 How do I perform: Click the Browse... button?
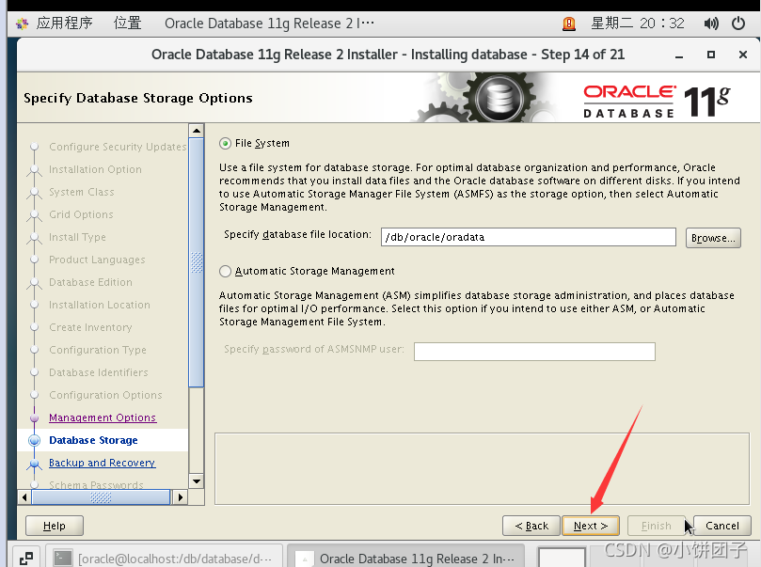pos(713,238)
